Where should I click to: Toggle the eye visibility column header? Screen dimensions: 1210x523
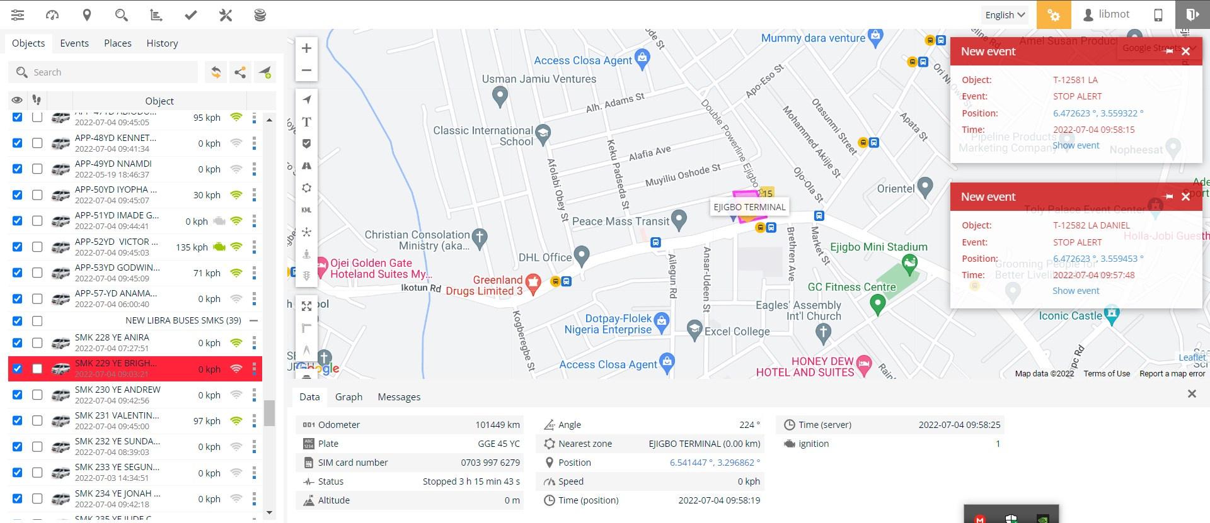[17, 100]
